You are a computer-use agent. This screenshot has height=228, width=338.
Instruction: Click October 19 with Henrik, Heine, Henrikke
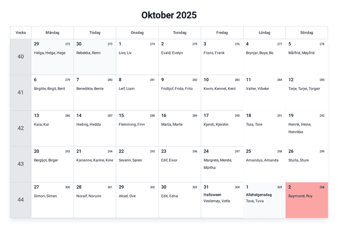[306, 128]
